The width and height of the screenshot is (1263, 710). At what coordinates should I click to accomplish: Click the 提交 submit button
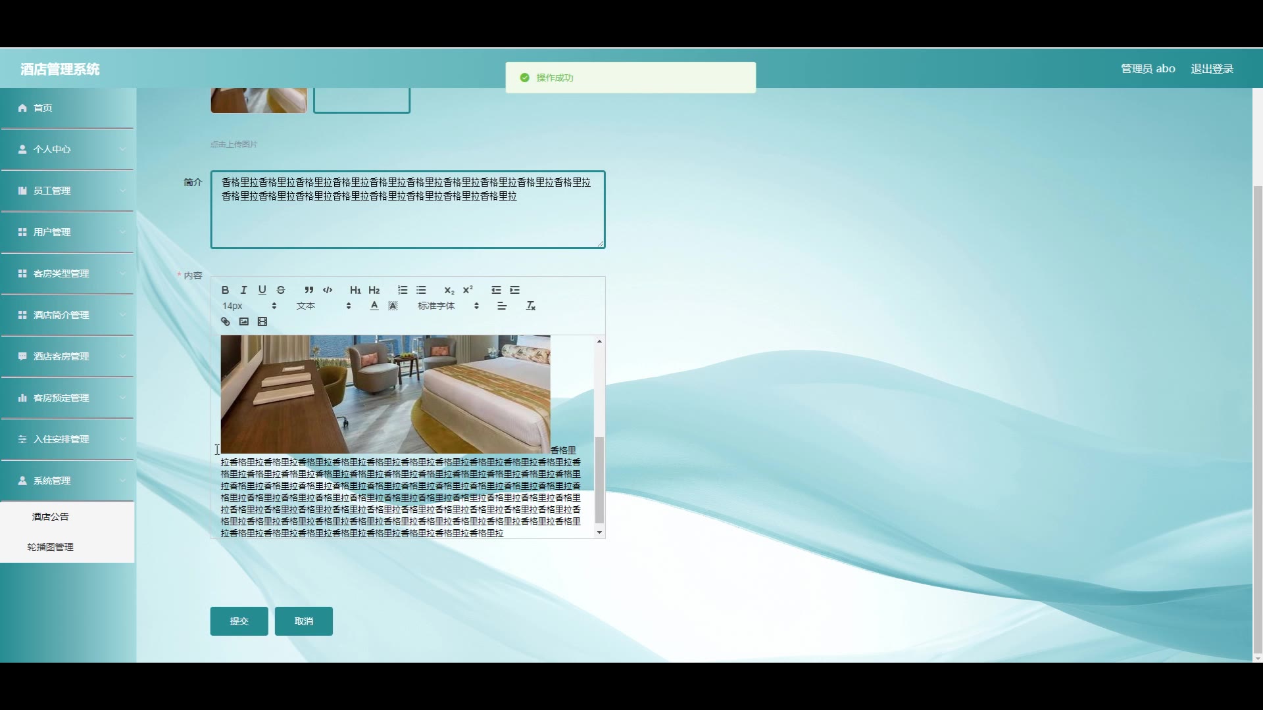239,621
